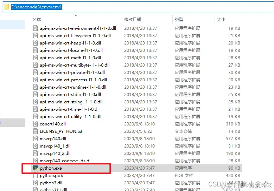Screen dimensions: 274x191
Task: Click the msvcp140_2.dll file icon
Action: [x=36, y=153]
